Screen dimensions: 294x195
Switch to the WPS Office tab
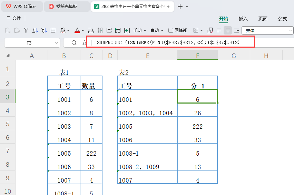tap(22, 7)
